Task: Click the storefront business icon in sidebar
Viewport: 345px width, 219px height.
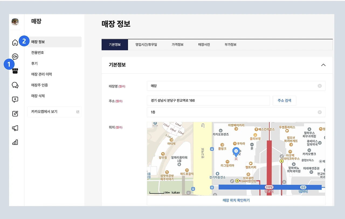Action: coord(15,71)
